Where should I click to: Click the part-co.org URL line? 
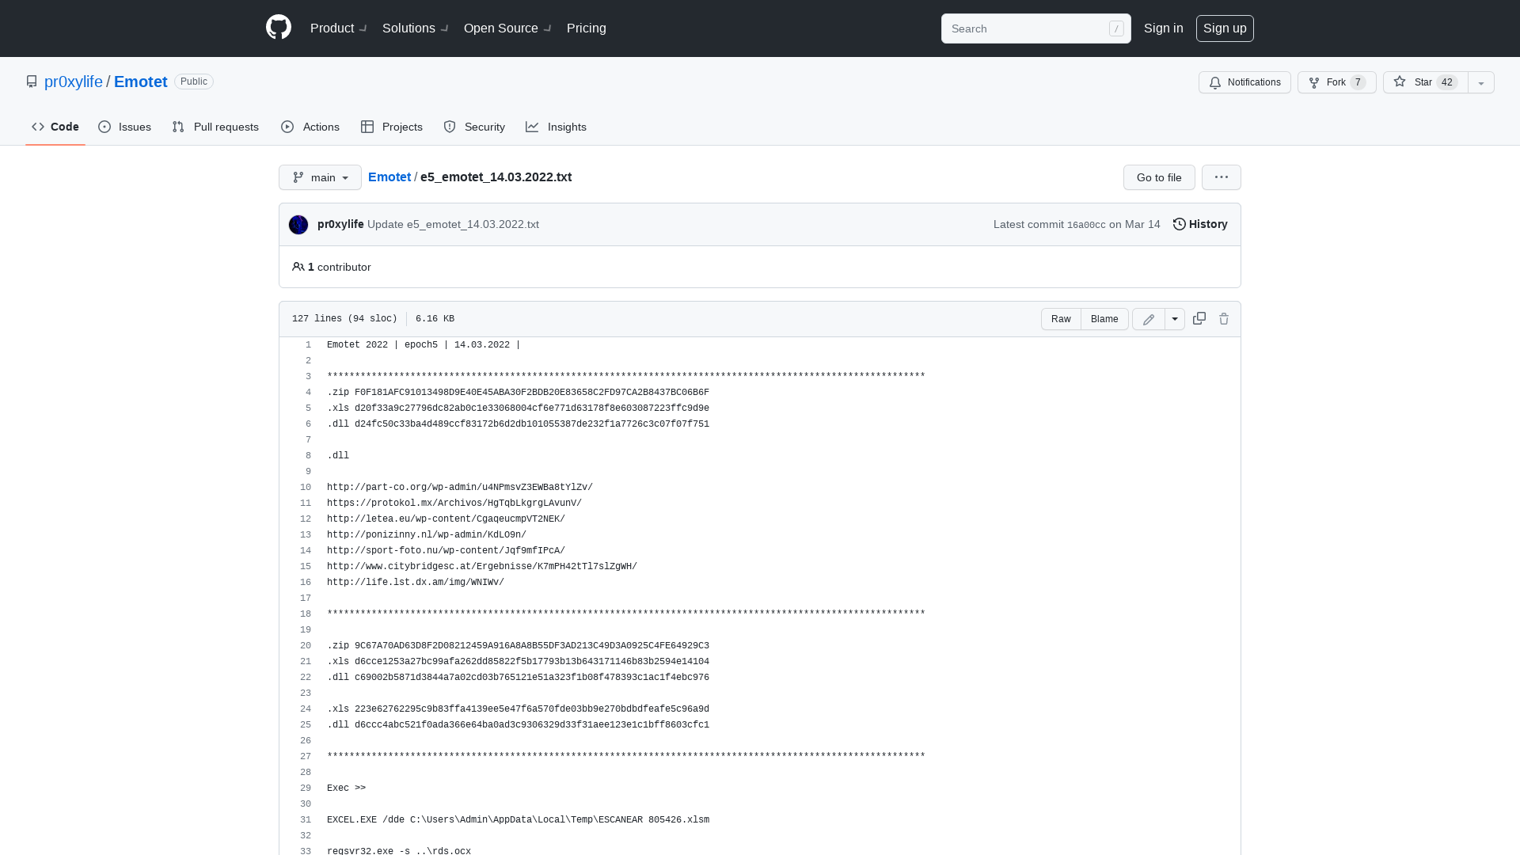point(460,488)
